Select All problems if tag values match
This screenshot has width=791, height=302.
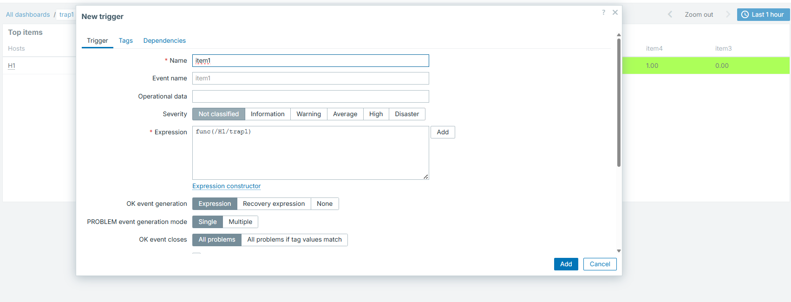pyautogui.click(x=294, y=240)
